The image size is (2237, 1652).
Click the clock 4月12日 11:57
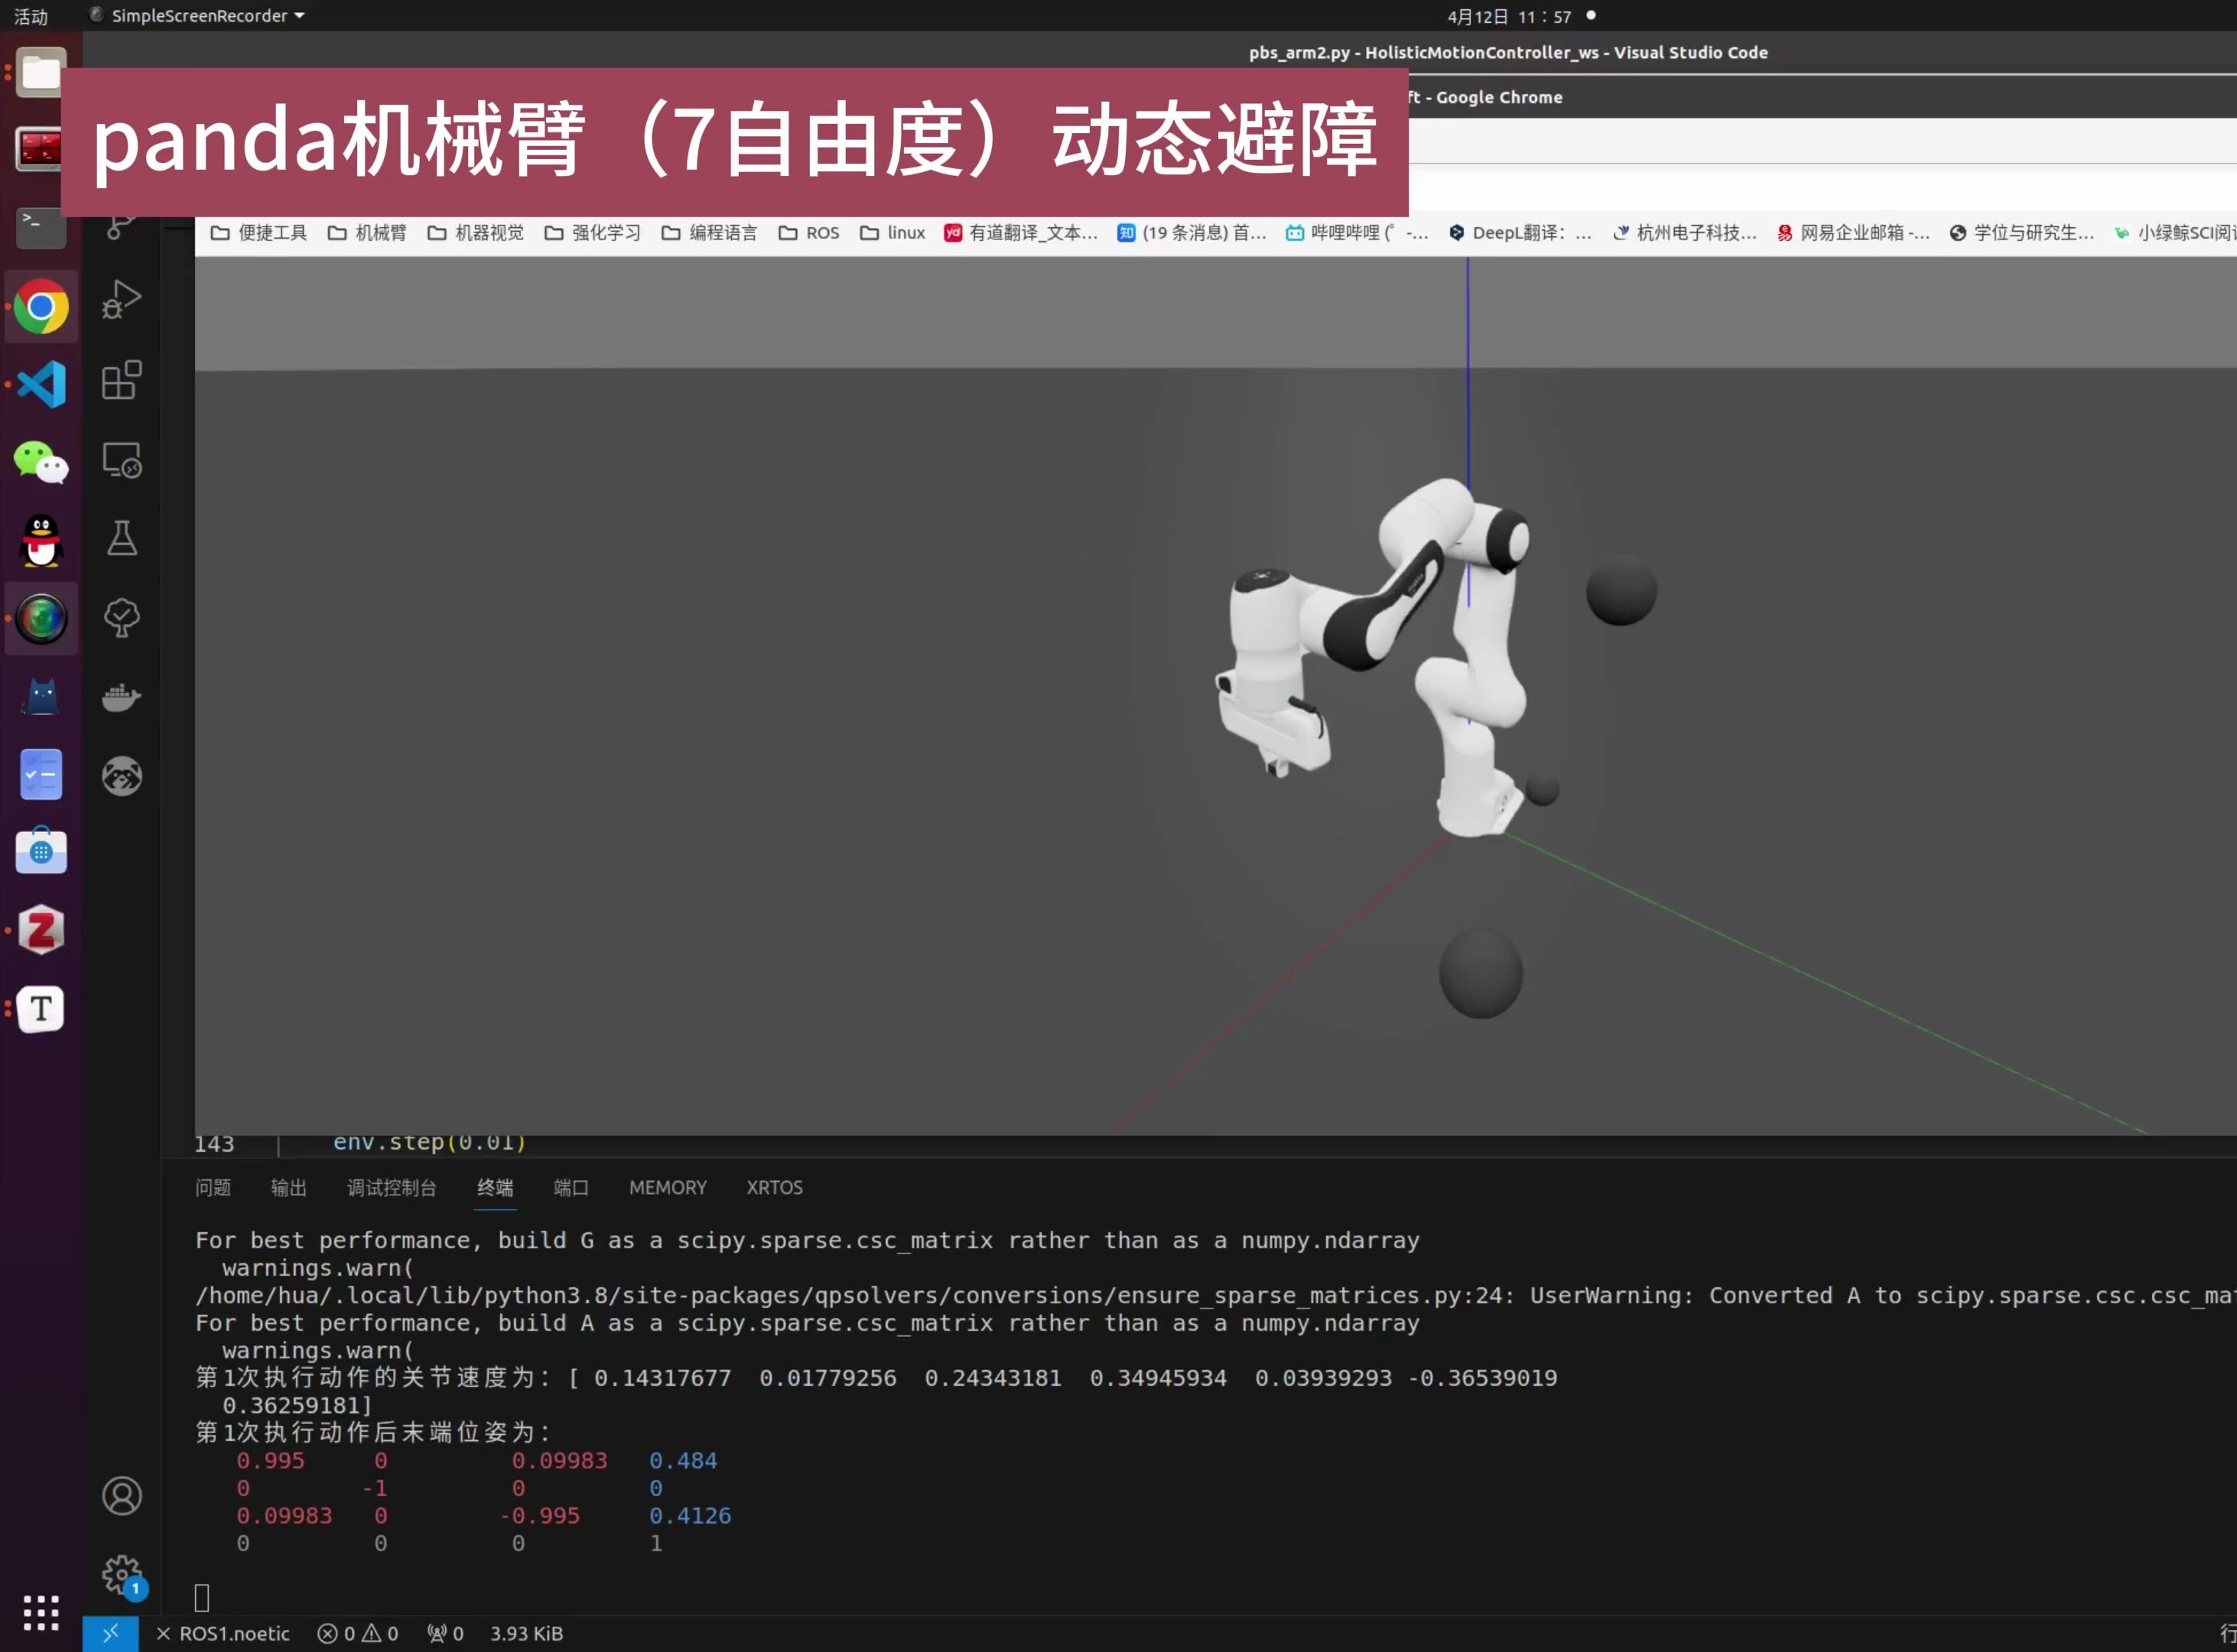pyautogui.click(x=1509, y=16)
